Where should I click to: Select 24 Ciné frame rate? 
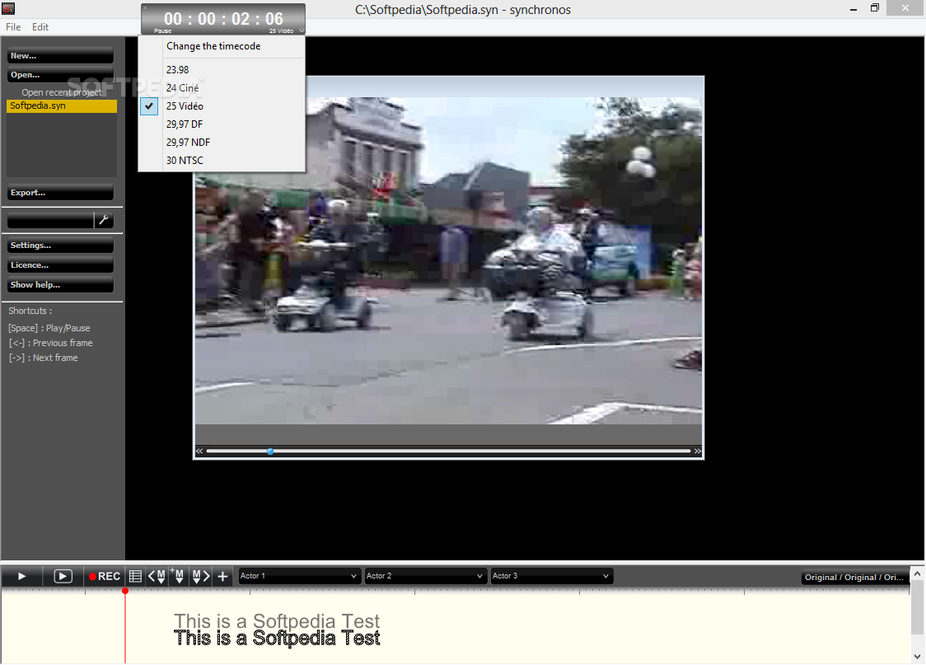point(222,88)
